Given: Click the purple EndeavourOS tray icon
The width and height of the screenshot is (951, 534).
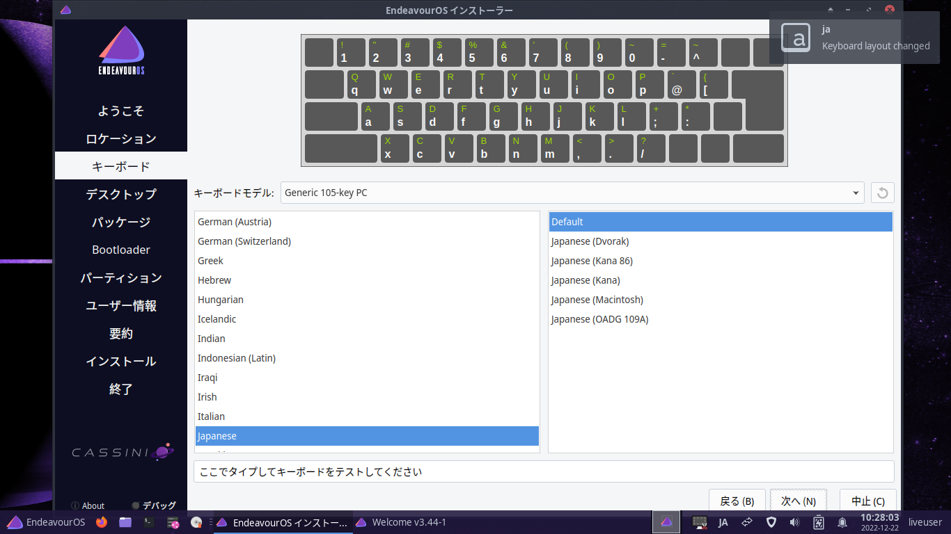Looking at the screenshot, I should click(666, 522).
